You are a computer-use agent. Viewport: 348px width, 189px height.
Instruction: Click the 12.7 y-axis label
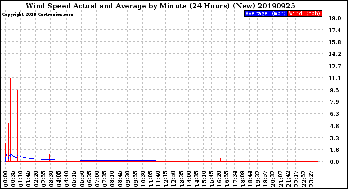[x=334, y=66]
